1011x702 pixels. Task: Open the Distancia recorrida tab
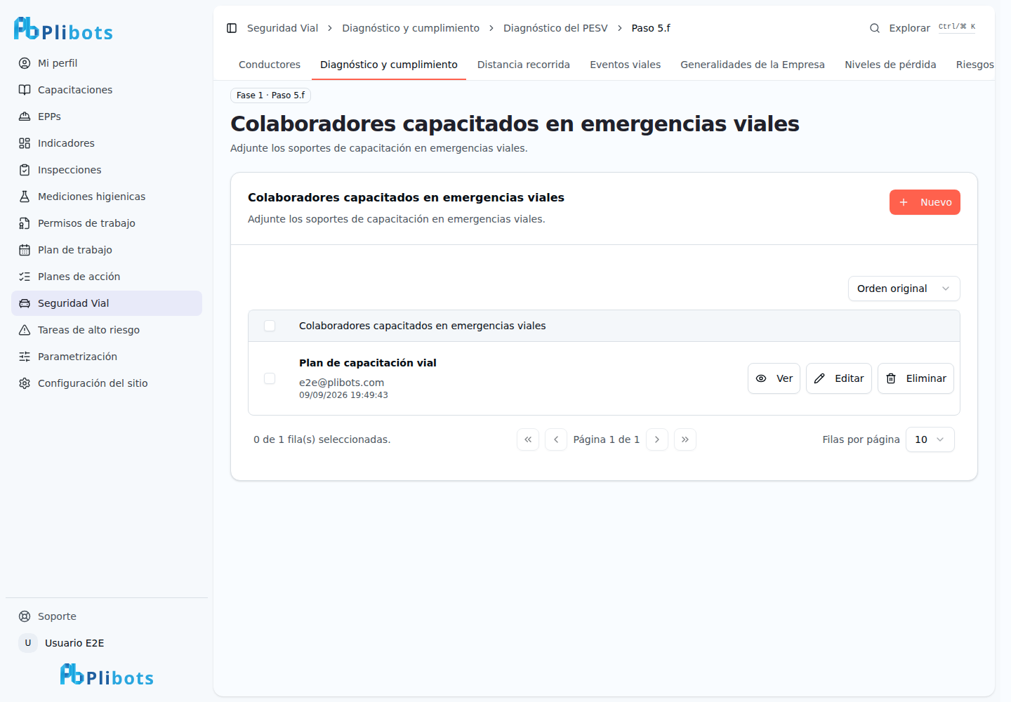tap(524, 65)
